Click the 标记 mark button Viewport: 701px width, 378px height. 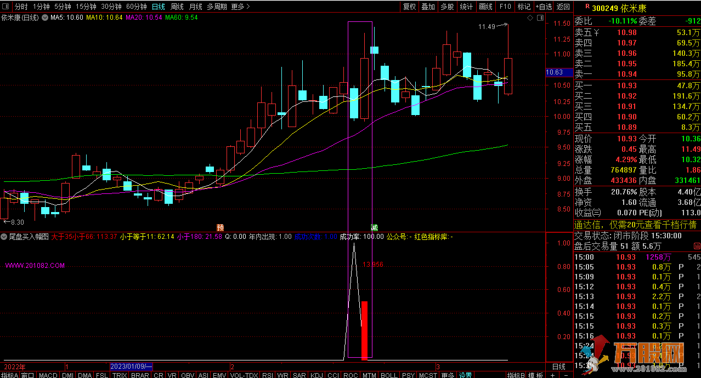(x=524, y=7)
